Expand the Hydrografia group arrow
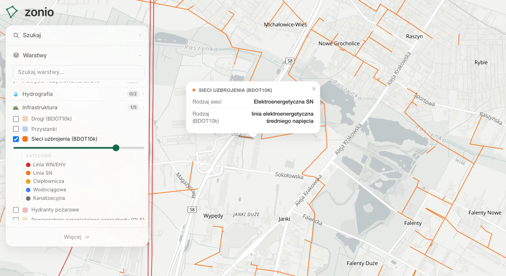Viewport: 506px width, 276px height. click(143, 94)
